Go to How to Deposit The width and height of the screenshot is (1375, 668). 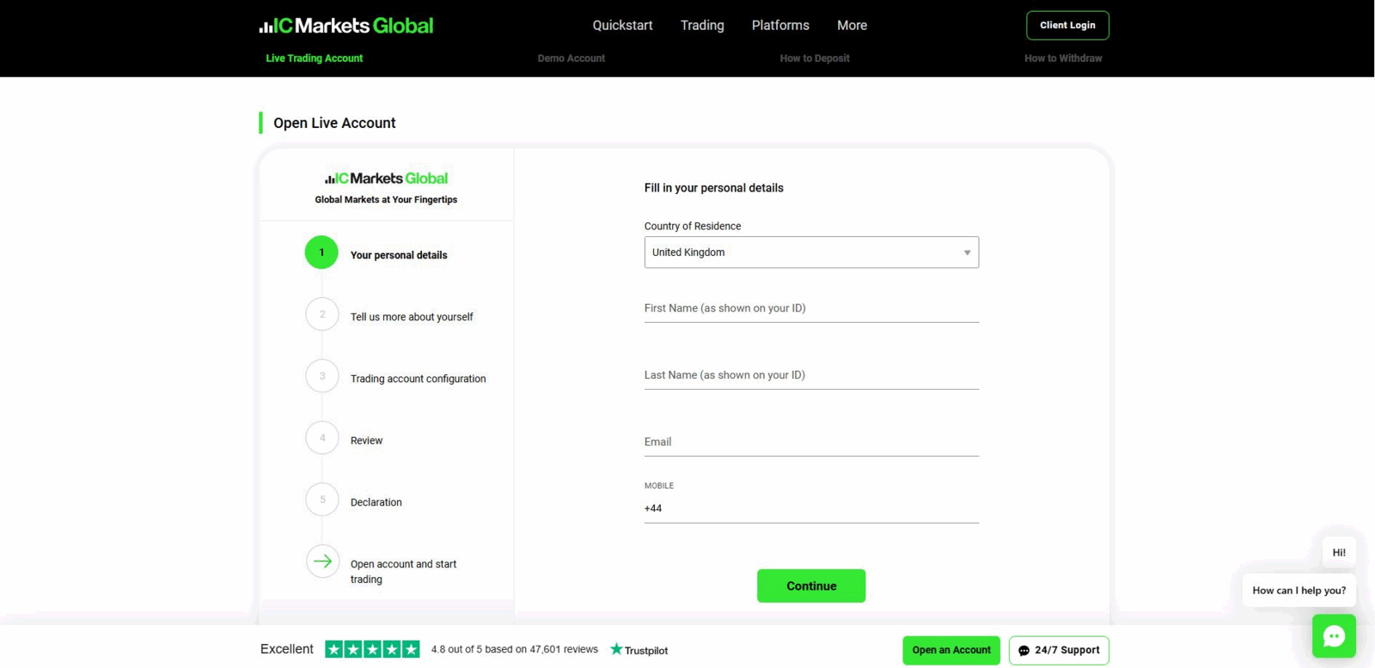click(x=815, y=58)
